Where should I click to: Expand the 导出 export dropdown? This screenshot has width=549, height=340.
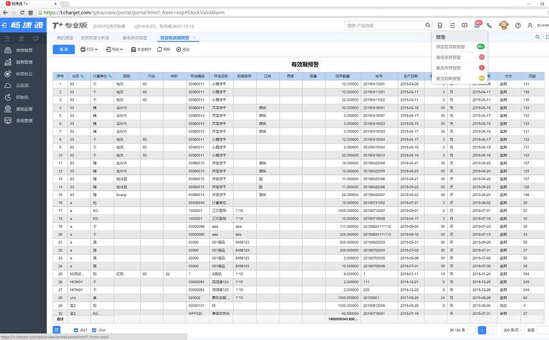[x=116, y=49]
